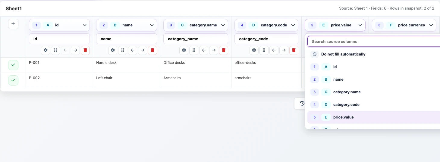The width and height of the screenshot is (440, 162).
Task: Click the P-001 cell
Action: pyautogui.click(x=59, y=65)
